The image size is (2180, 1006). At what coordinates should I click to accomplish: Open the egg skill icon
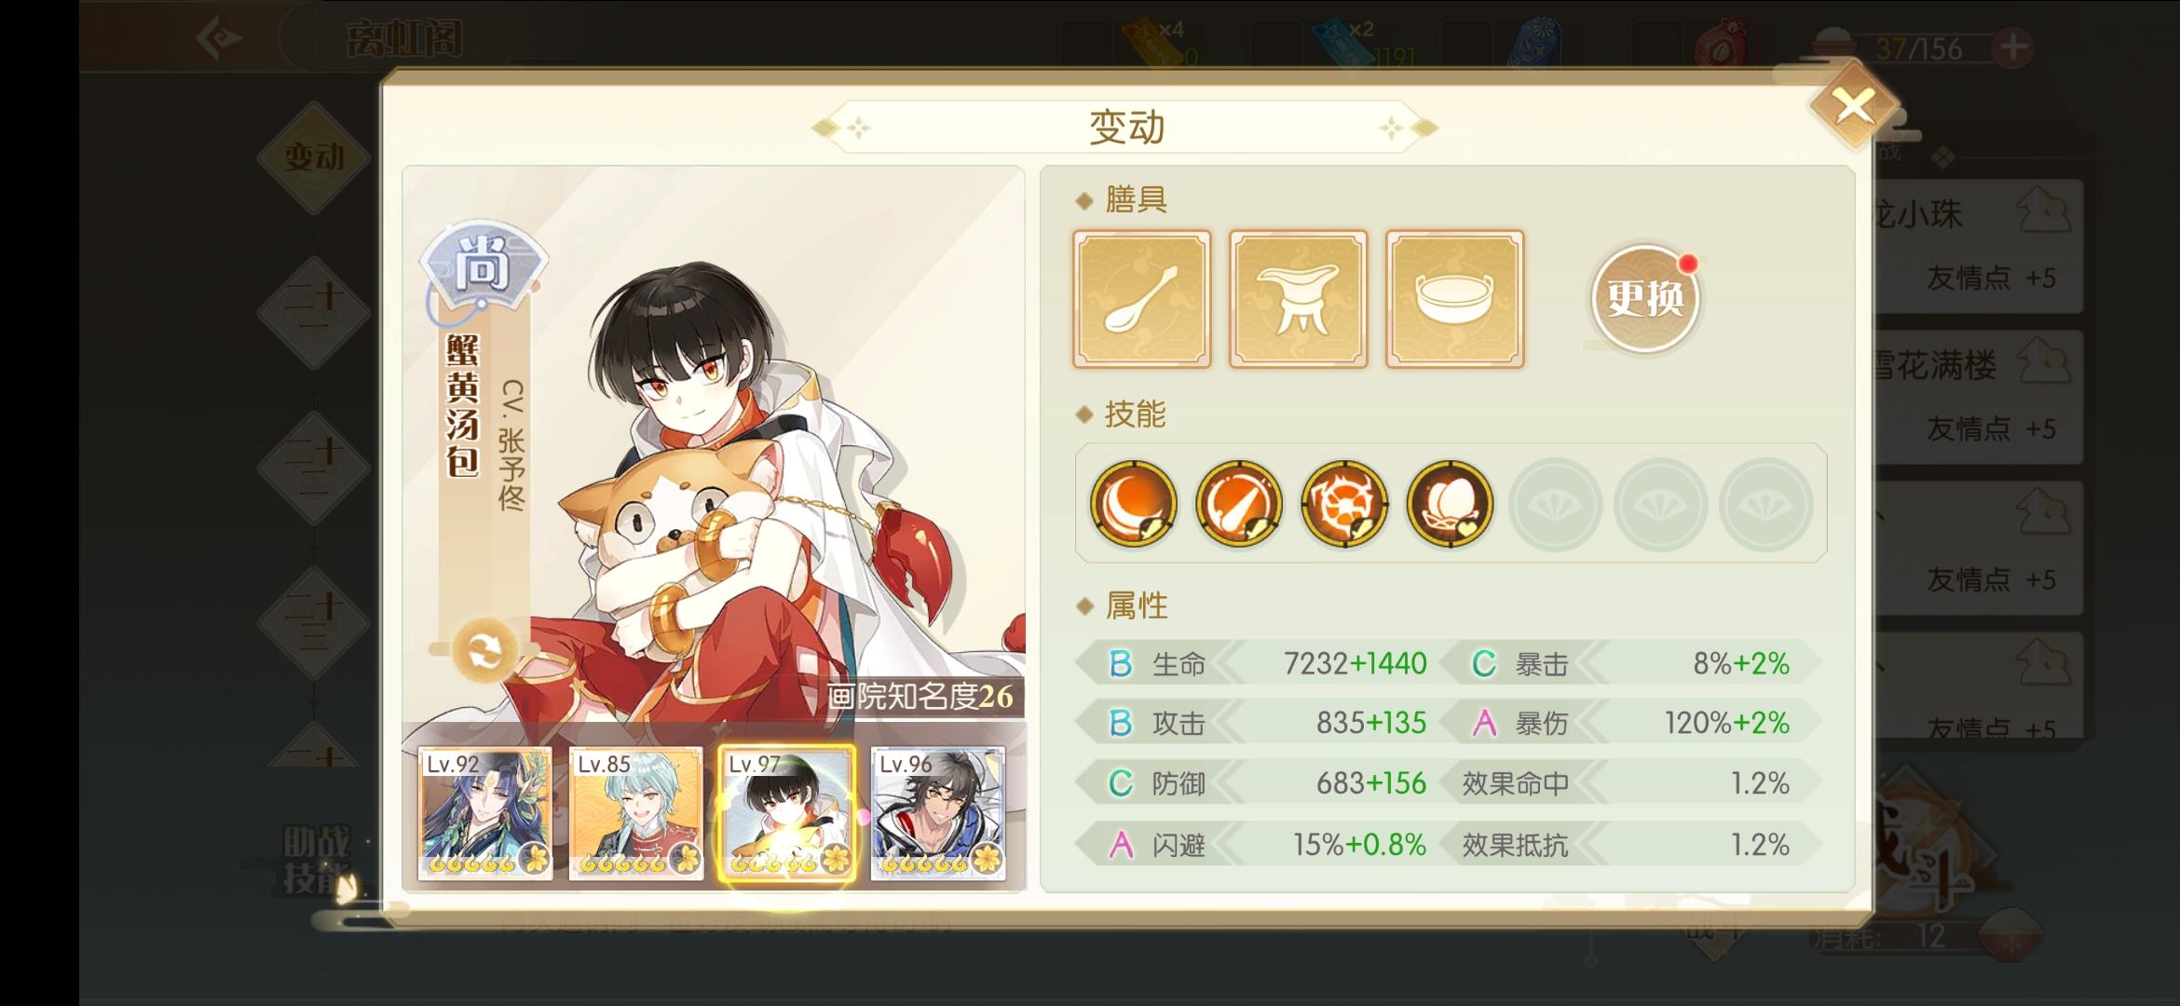pyautogui.click(x=1450, y=504)
